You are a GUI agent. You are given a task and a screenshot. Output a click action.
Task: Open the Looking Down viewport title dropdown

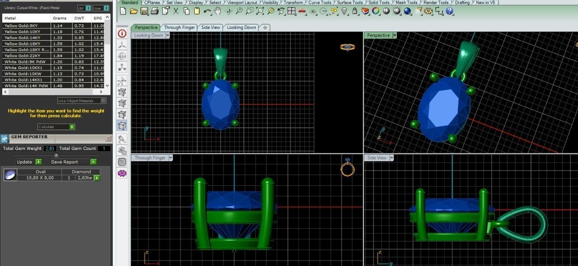tap(168, 35)
